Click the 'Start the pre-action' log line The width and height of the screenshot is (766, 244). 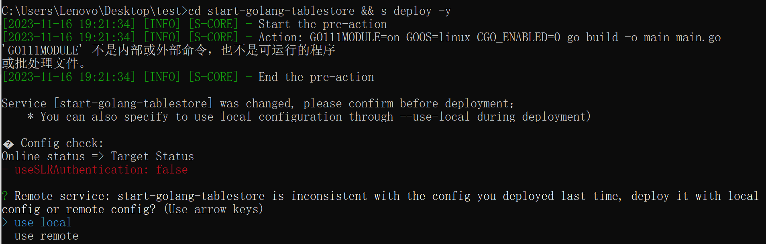(323, 24)
